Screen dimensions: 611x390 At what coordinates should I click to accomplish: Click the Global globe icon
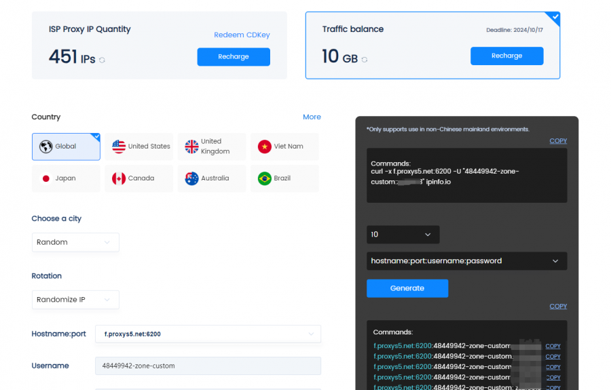point(46,147)
